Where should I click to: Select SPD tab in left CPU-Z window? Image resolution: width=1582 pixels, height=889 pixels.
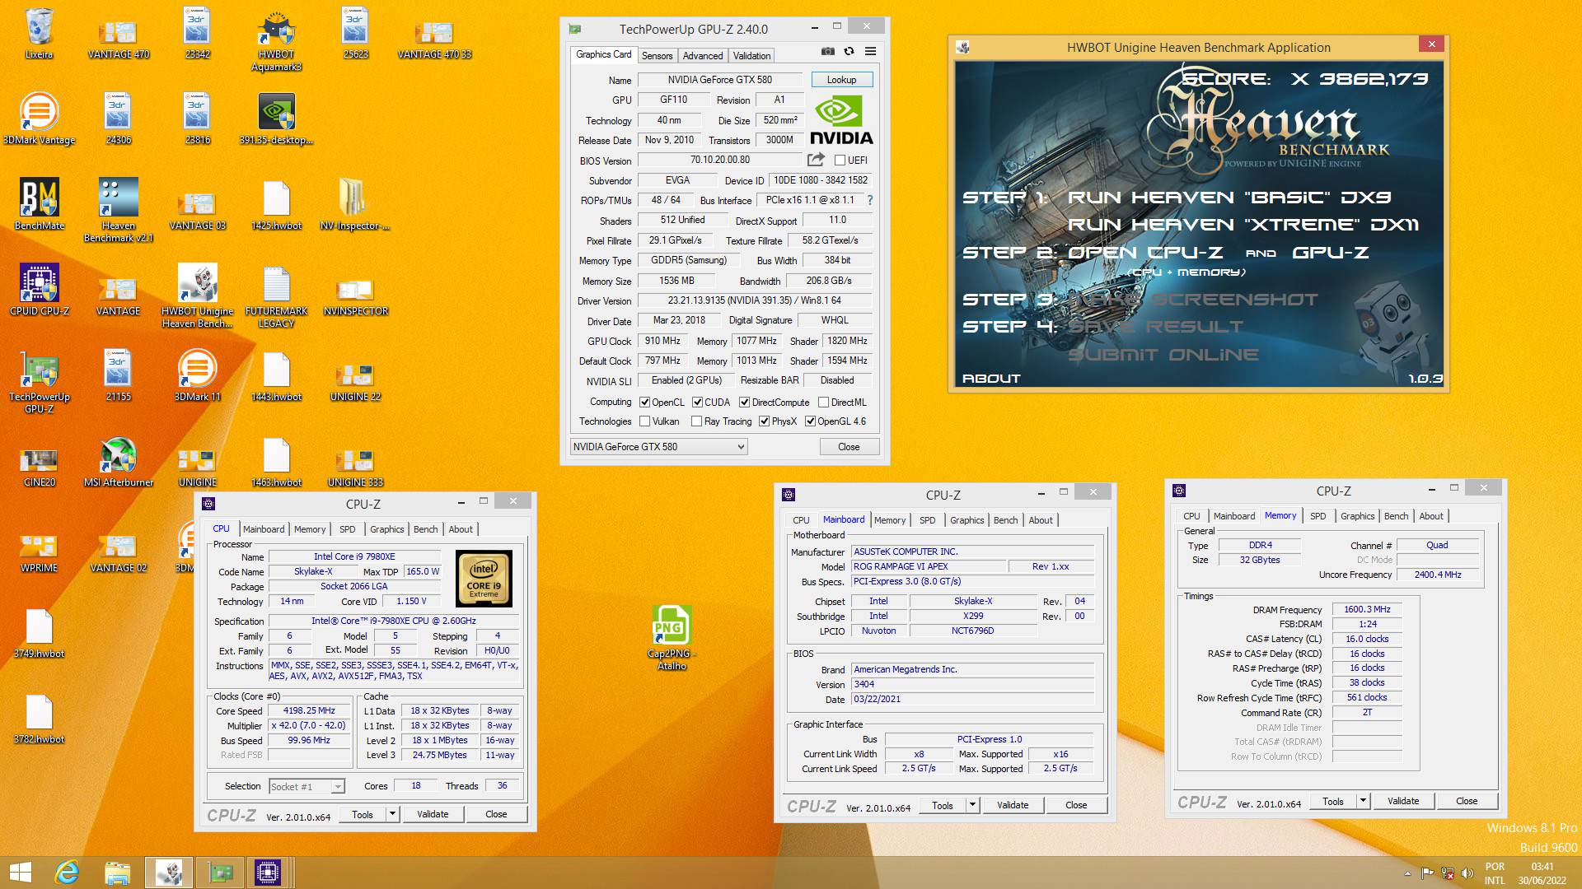coord(348,529)
